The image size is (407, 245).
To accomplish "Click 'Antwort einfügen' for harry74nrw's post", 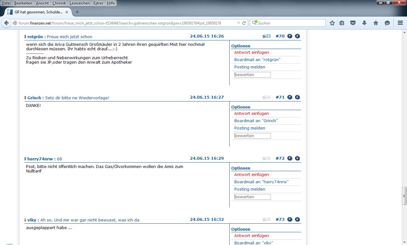I will point(252,175).
